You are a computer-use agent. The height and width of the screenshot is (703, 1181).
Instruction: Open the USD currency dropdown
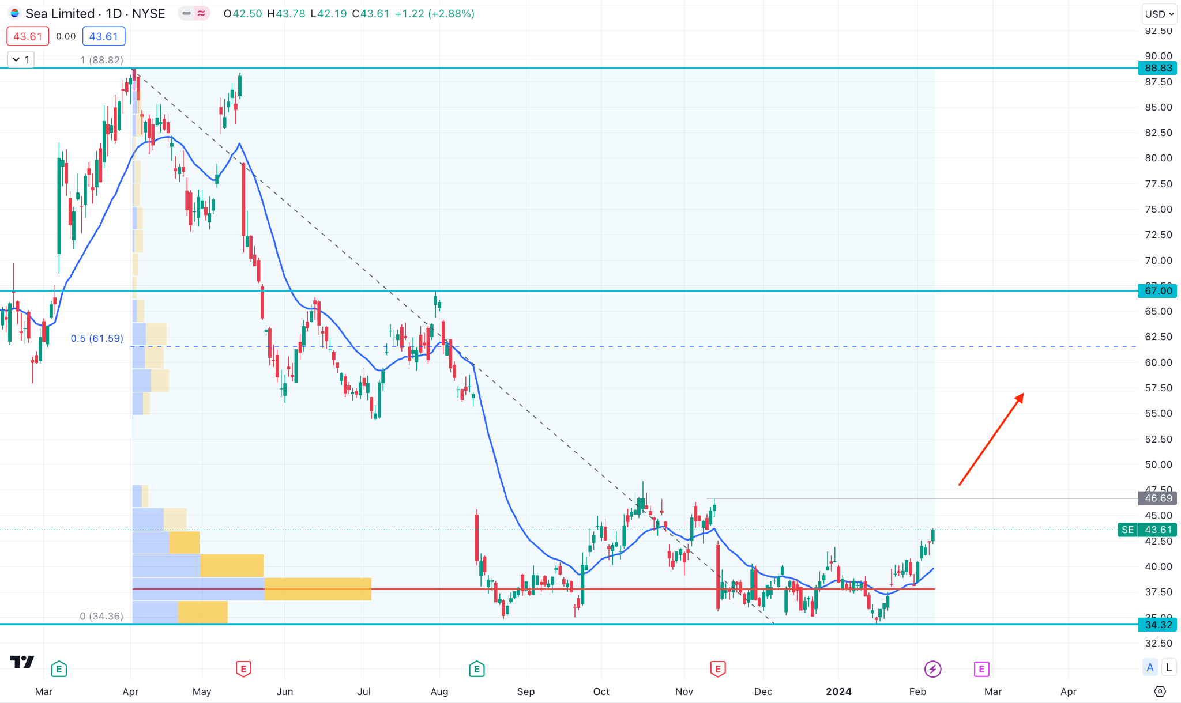click(1159, 14)
